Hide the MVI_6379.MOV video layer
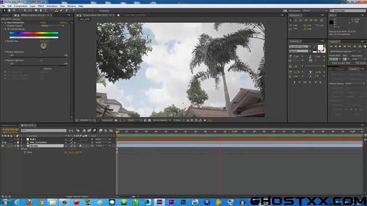The height and width of the screenshot is (206, 367). (x=3, y=142)
